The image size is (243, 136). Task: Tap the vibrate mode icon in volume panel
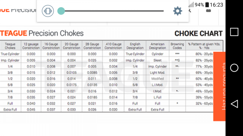(x=48, y=11)
